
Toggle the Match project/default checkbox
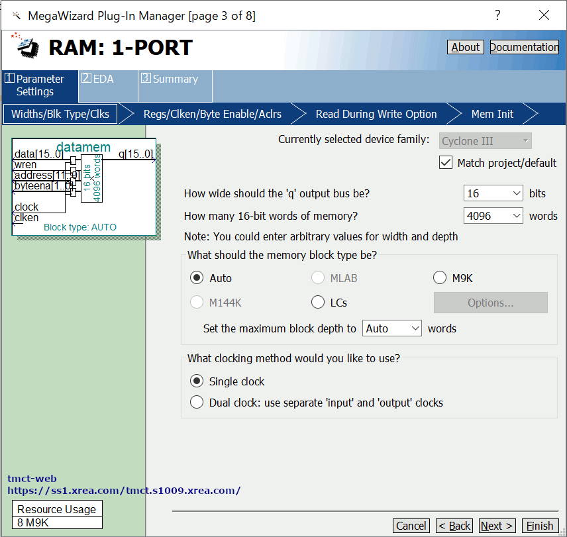[x=446, y=163]
